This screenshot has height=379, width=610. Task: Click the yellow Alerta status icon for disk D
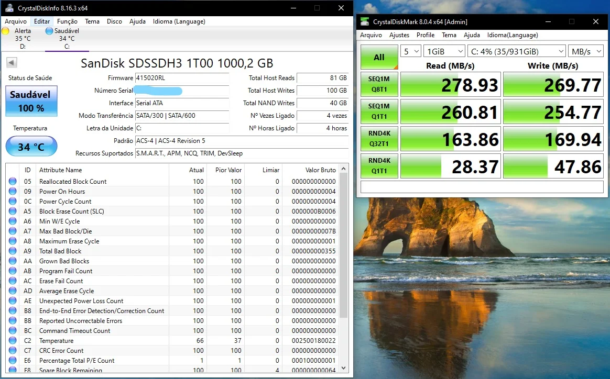pyautogui.click(x=5, y=31)
